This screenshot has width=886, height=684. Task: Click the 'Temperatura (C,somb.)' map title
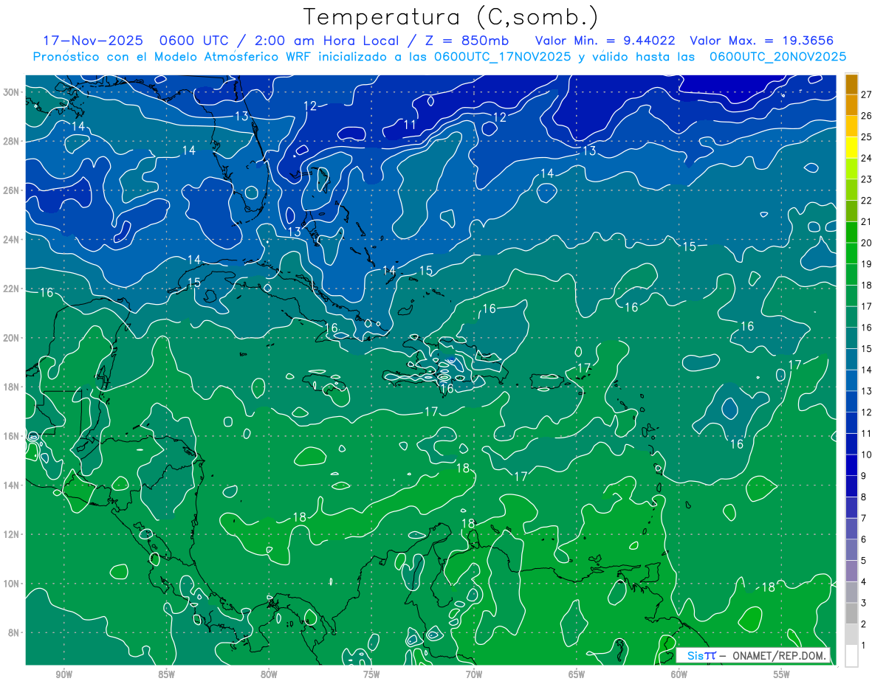click(451, 17)
